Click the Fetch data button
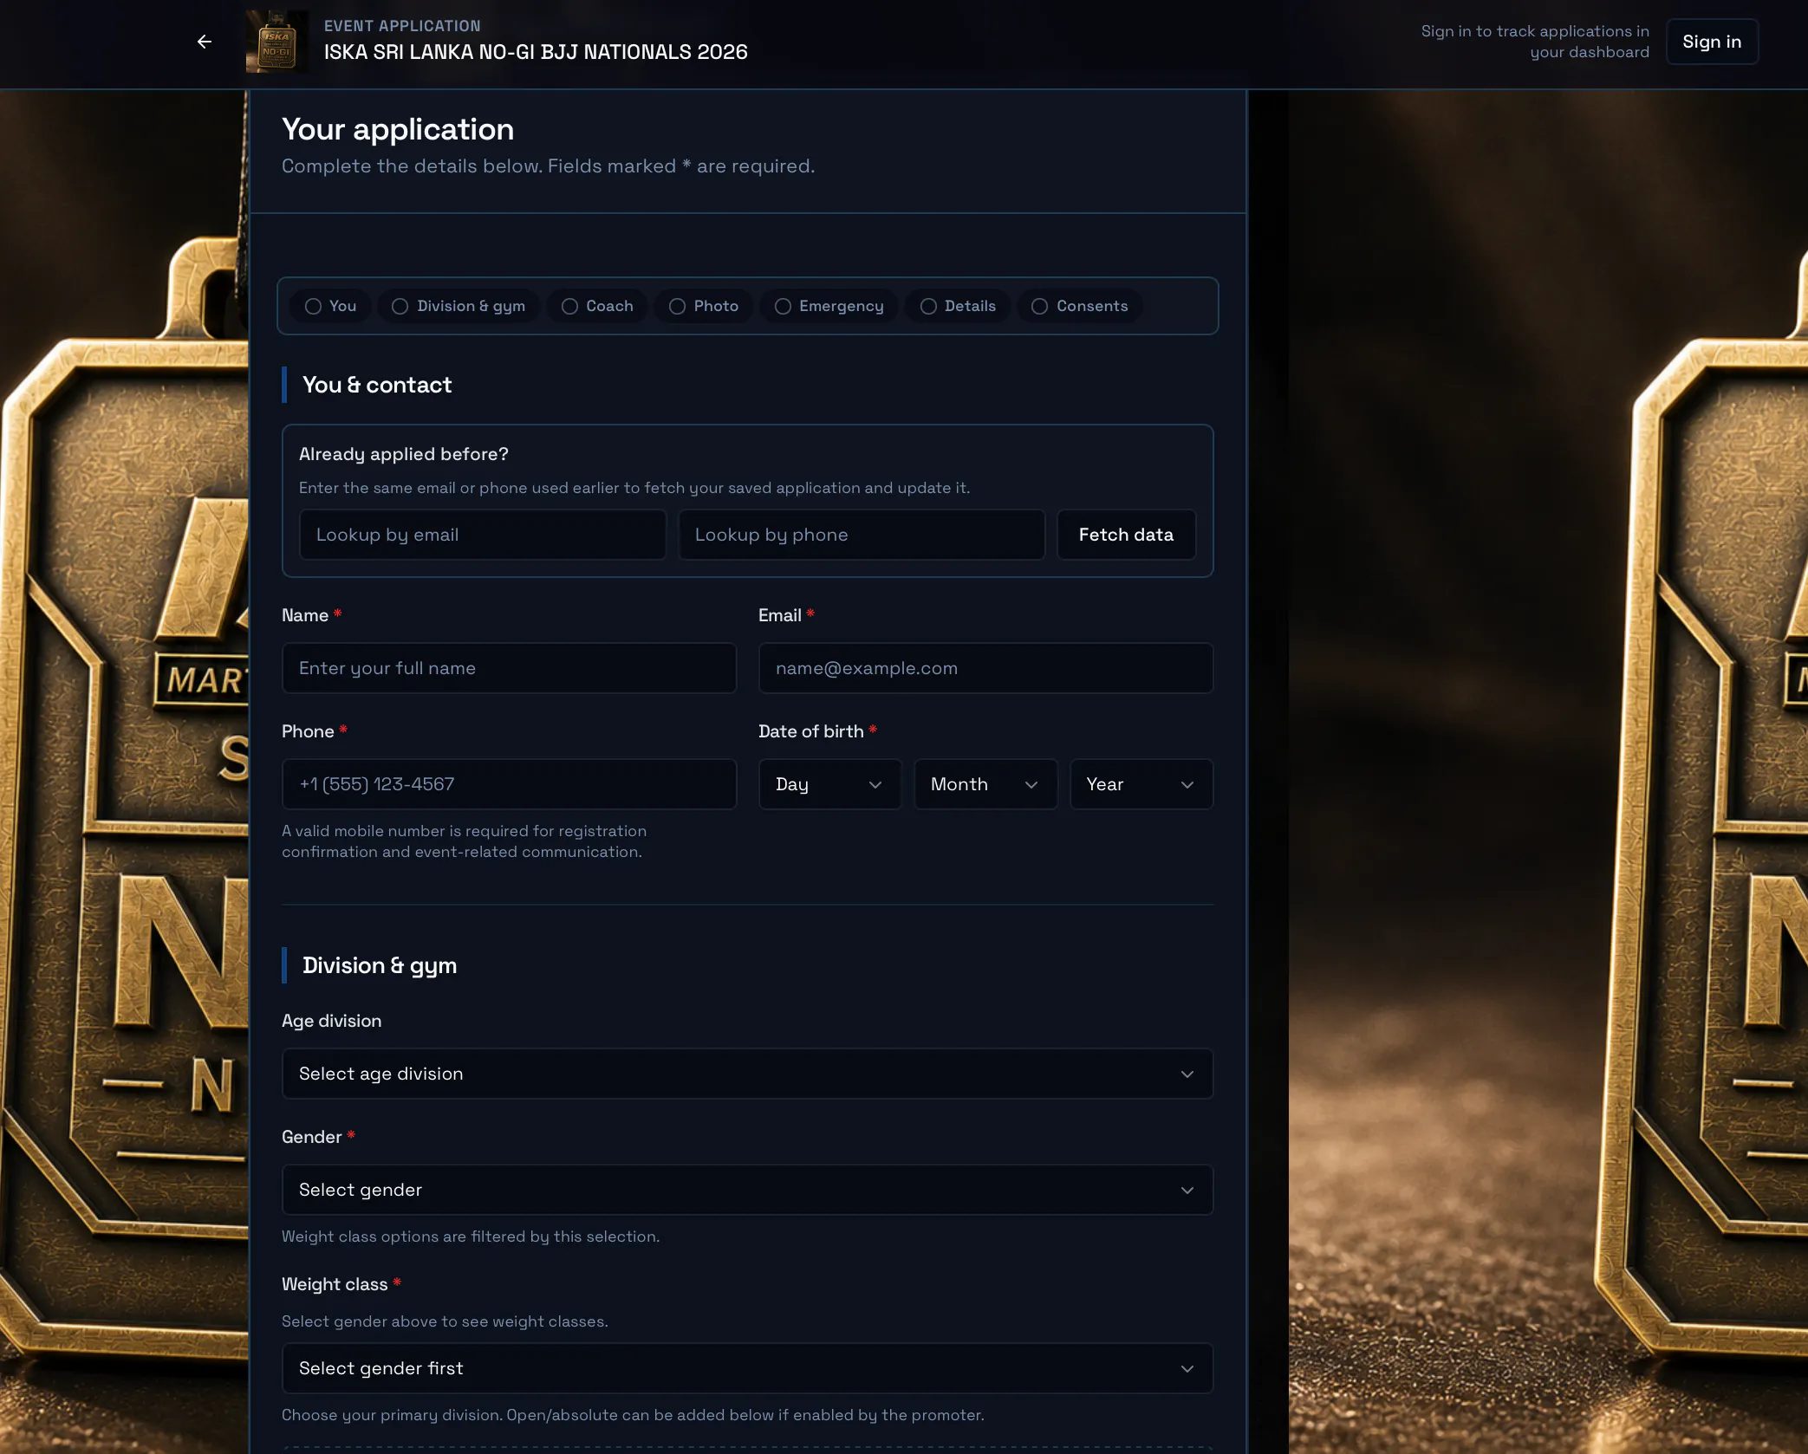 [1126, 535]
